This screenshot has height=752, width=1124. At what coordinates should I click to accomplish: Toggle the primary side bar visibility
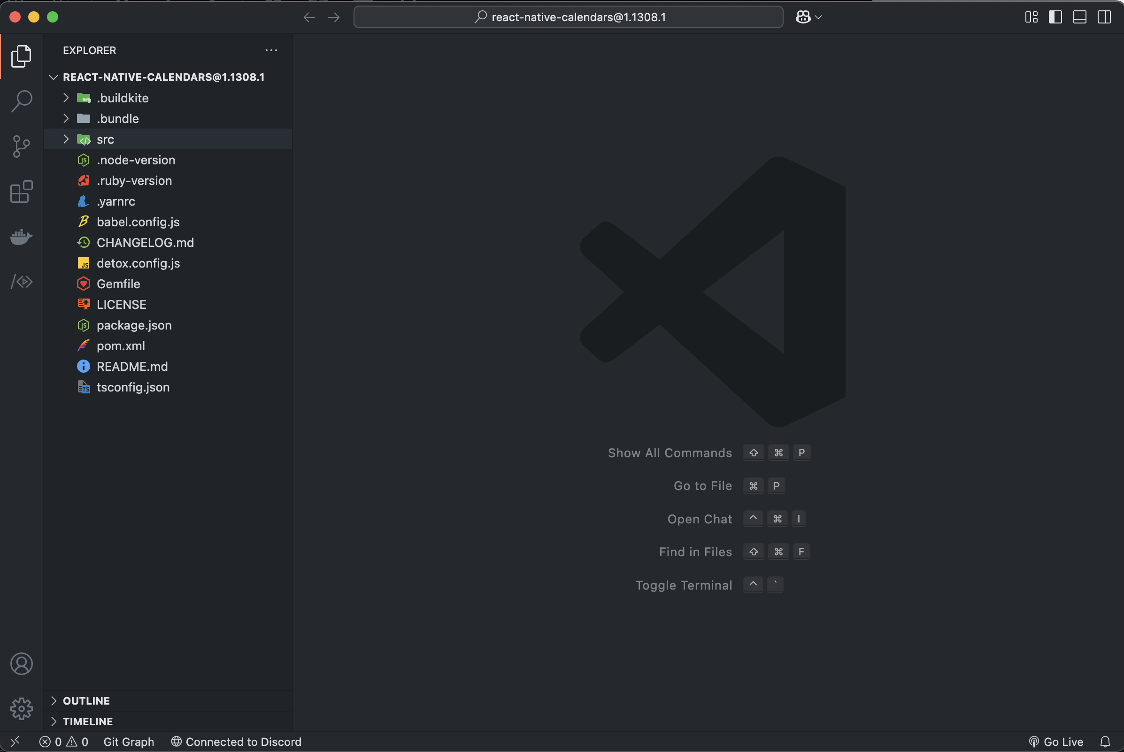click(x=1055, y=17)
